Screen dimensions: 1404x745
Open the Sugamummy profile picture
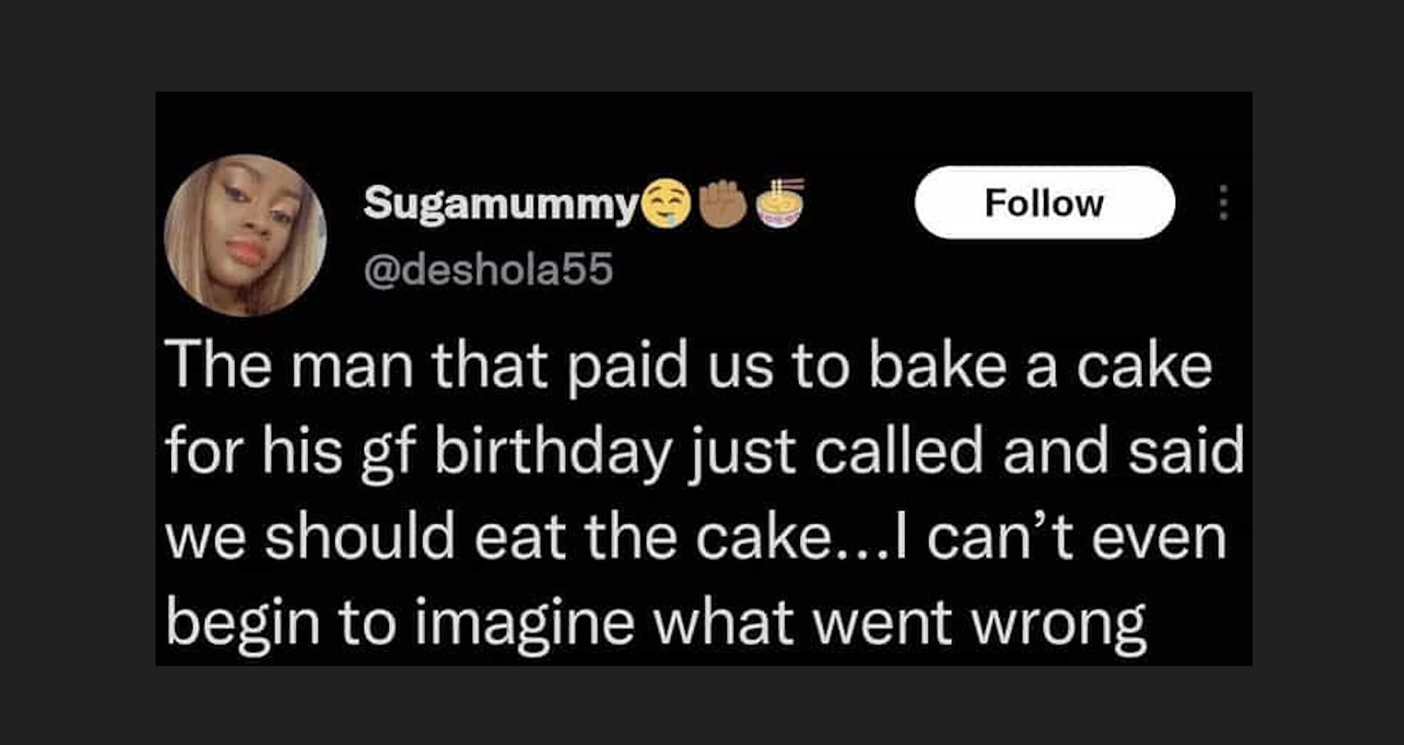tap(245, 235)
